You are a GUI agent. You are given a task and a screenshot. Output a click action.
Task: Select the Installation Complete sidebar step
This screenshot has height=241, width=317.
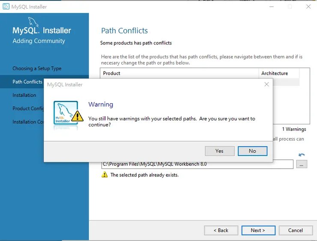(x=28, y=122)
